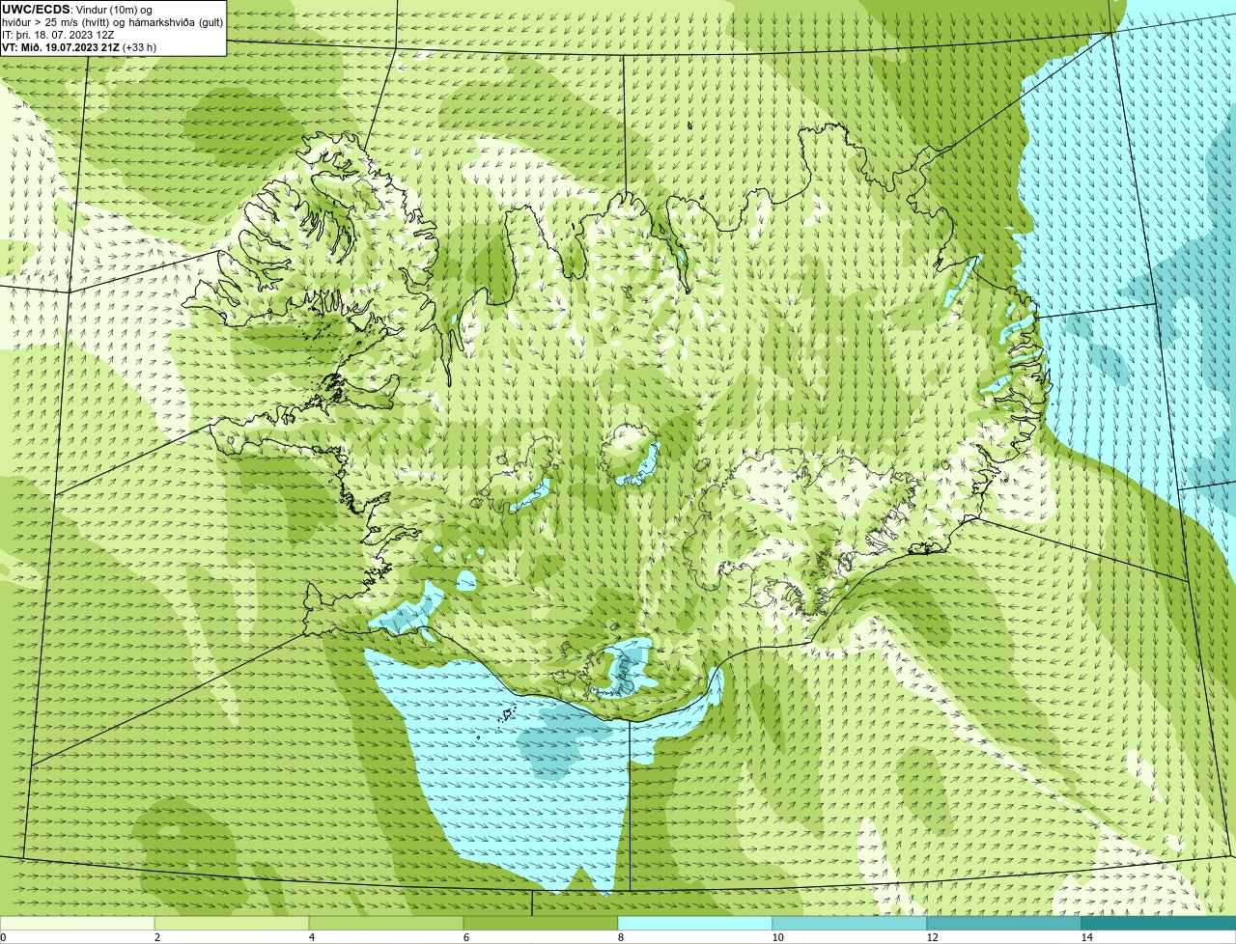Click the 6–8 m/s darkest green legend swatch
The width and height of the screenshot is (1236, 944).
541,923
